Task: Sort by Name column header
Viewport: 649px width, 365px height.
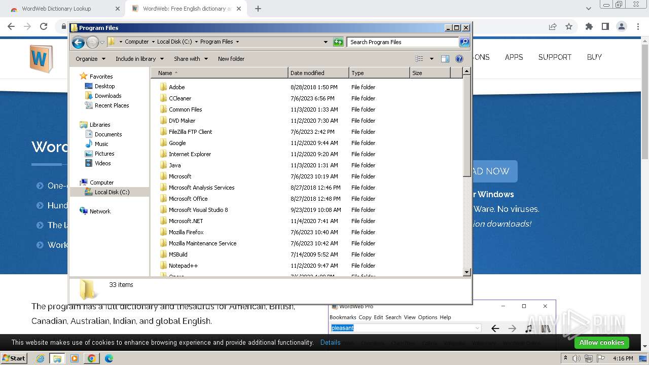Action: click(x=219, y=73)
